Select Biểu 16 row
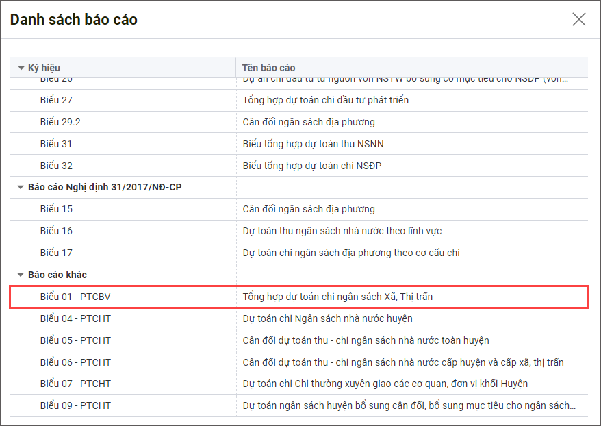 [x=56, y=231]
